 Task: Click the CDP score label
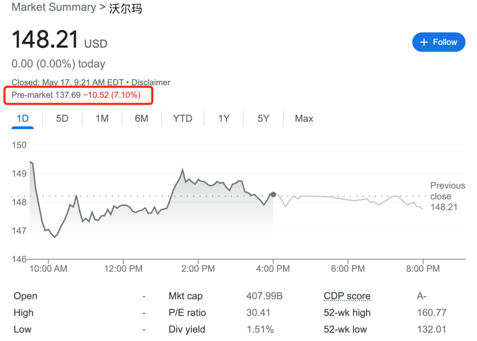click(347, 296)
